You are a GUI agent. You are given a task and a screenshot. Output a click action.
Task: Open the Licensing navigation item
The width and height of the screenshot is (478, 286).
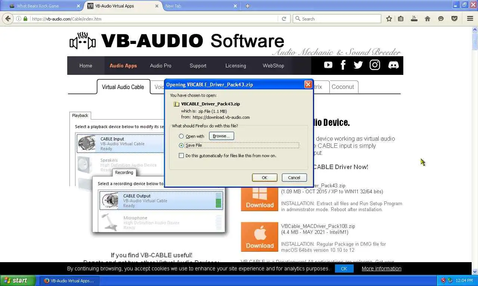point(236,66)
